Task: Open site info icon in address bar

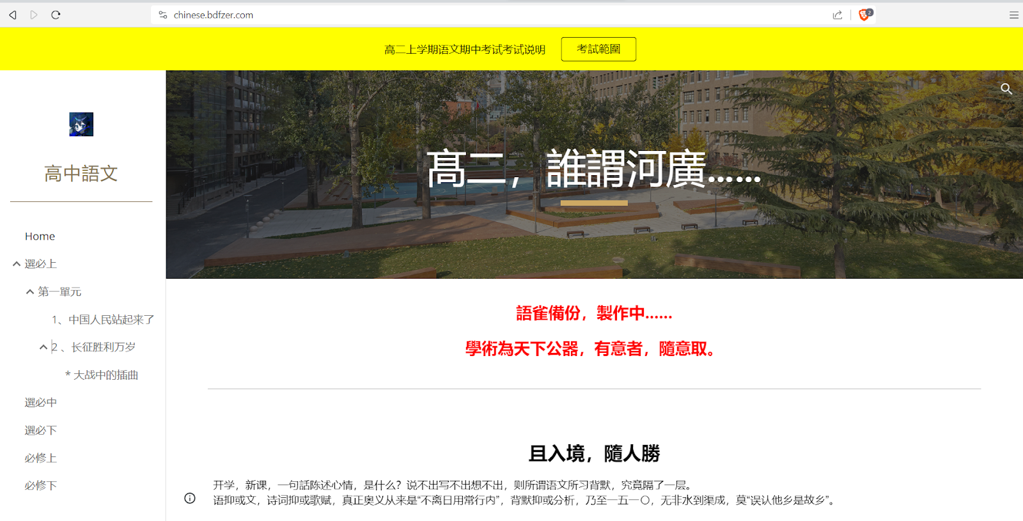Action: (x=163, y=15)
